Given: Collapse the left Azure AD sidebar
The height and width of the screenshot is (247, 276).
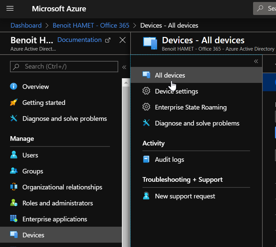Looking at the screenshot, I should pos(124,67).
